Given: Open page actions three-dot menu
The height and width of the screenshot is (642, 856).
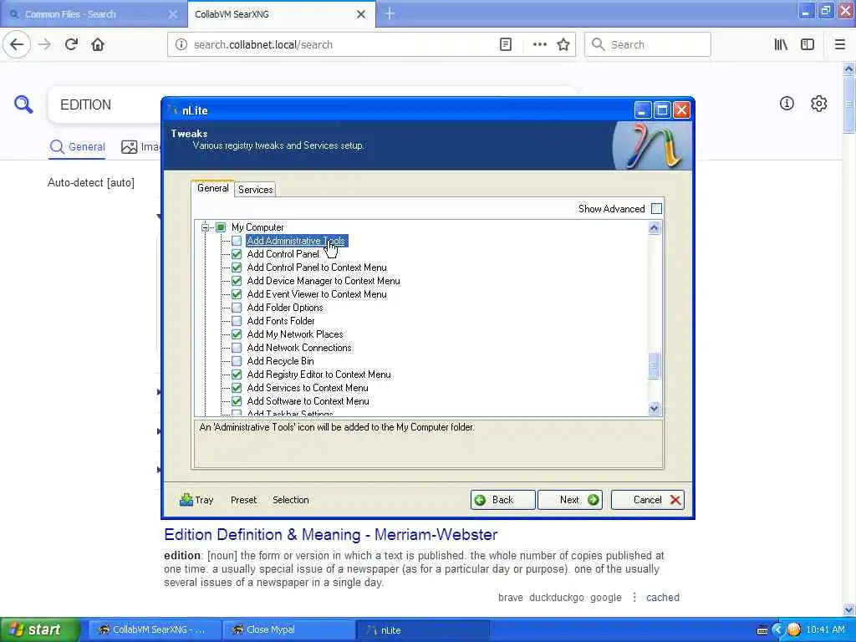Looking at the screenshot, I should (539, 44).
